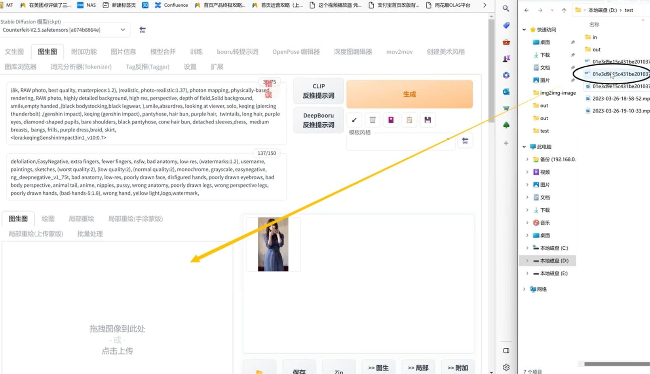Image resolution: width=650 pixels, height=374 pixels.
Task: Collapse the 快速访问 section in Explorer
Action: pyautogui.click(x=523, y=29)
